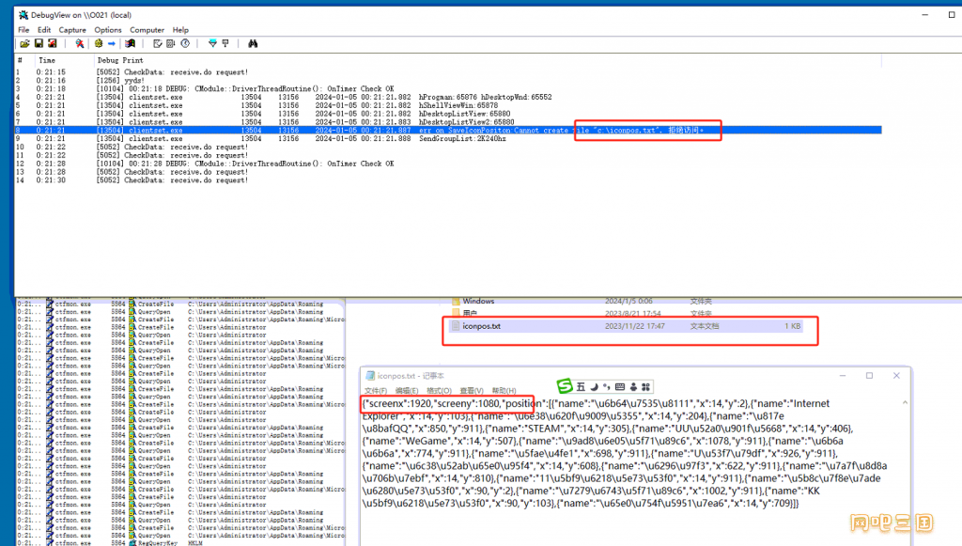This screenshot has width=962, height=546.
Task: Select the '[1256] yyds!' log line
Action: 448,81
